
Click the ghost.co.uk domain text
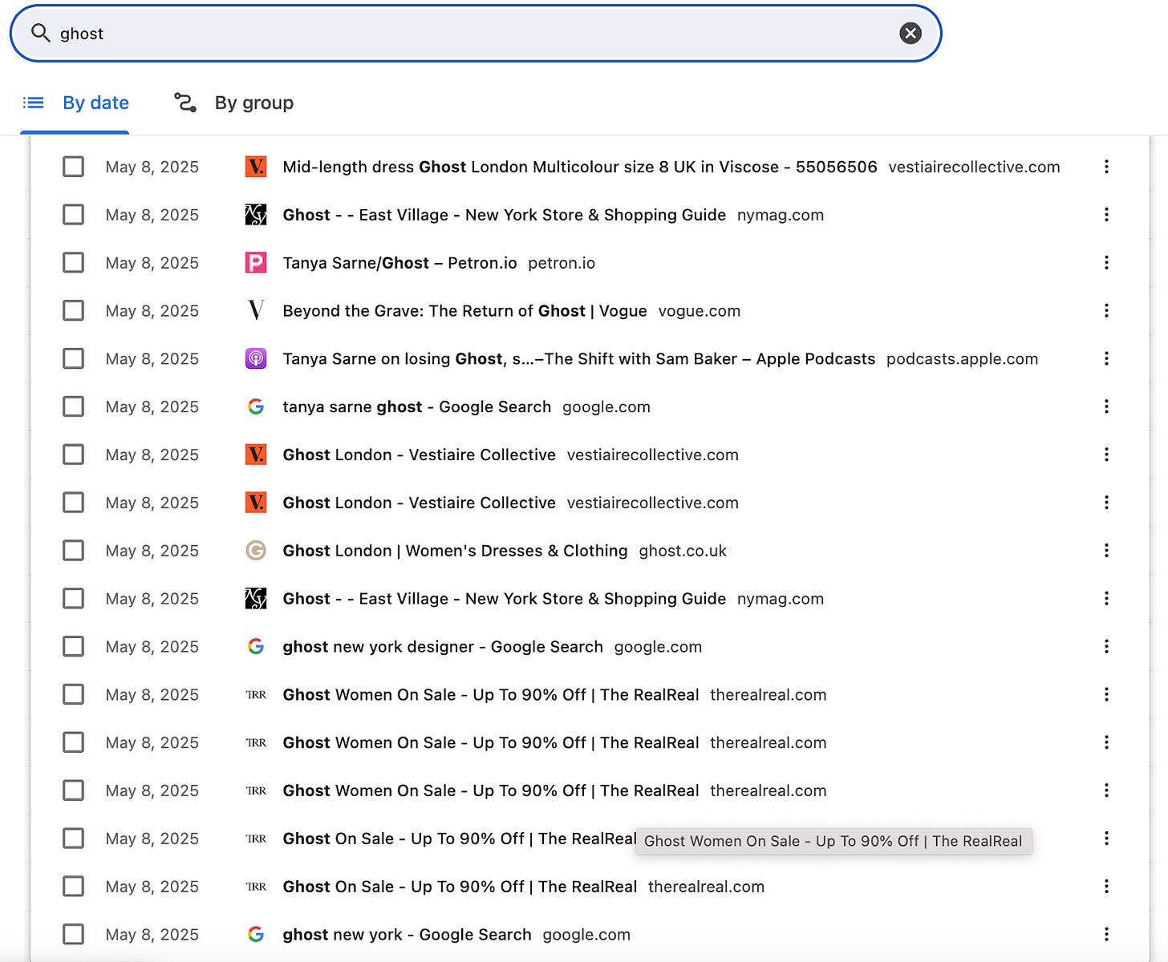pos(683,551)
